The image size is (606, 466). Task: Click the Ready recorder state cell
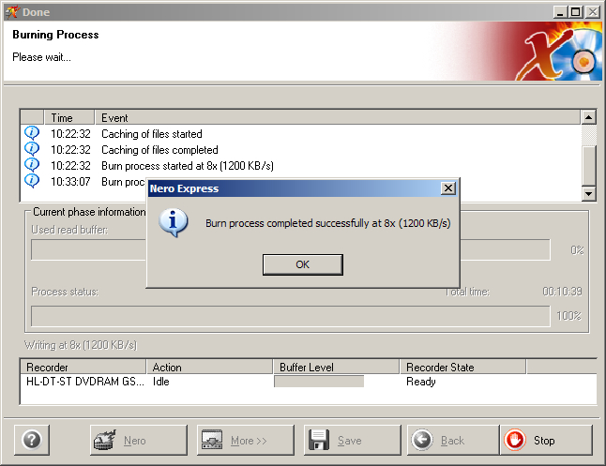pyautogui.click(x=421, y=382)
